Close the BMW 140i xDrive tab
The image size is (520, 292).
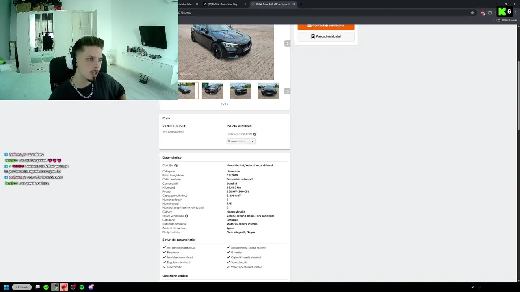point(293,4)
